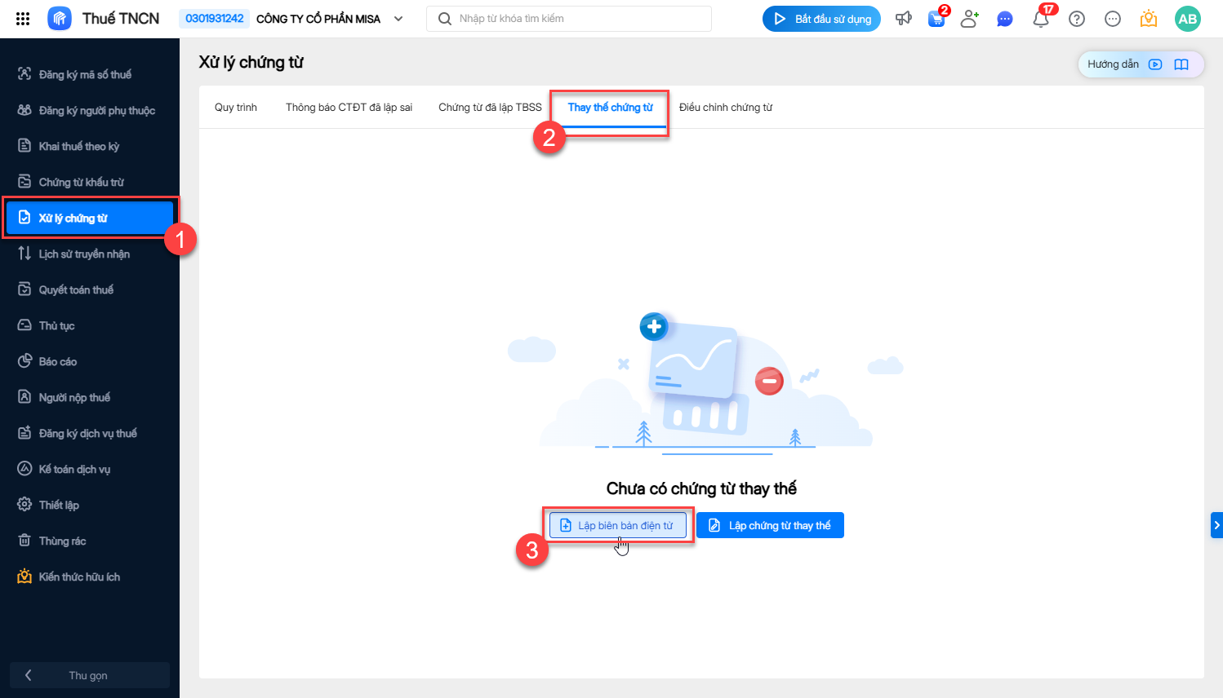
Task: Open the Thiết lập settings menu
Action: coord(90,505)
